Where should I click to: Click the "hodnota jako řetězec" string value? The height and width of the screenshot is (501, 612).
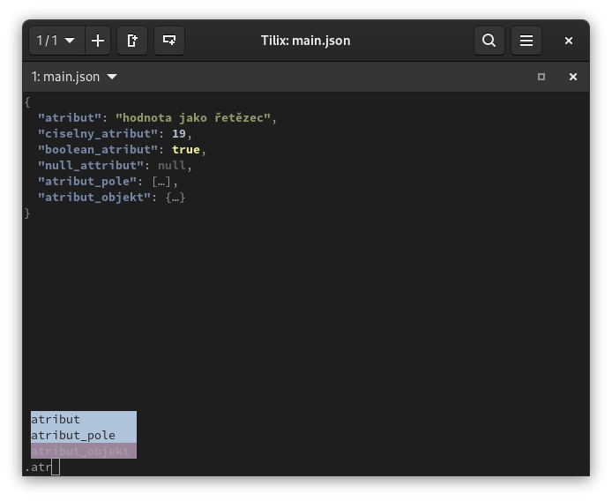[193, 118]
